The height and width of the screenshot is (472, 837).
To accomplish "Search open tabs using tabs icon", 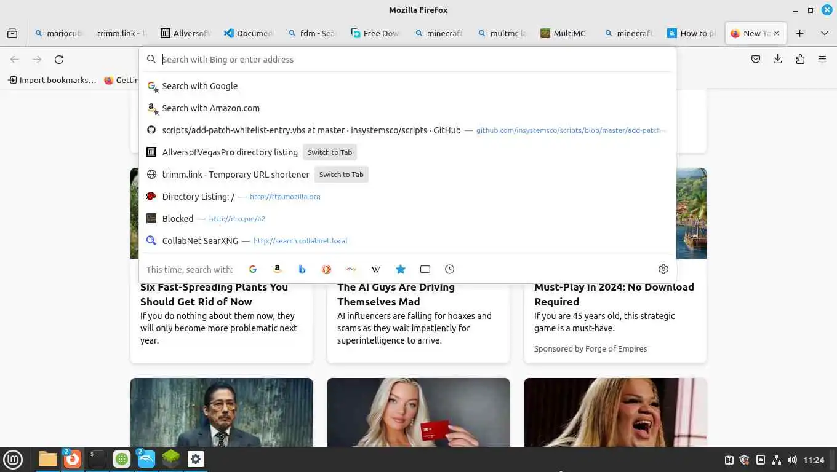I will pos(425,269).
